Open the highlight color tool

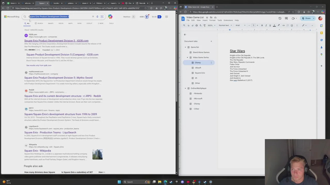click(279, 25)
